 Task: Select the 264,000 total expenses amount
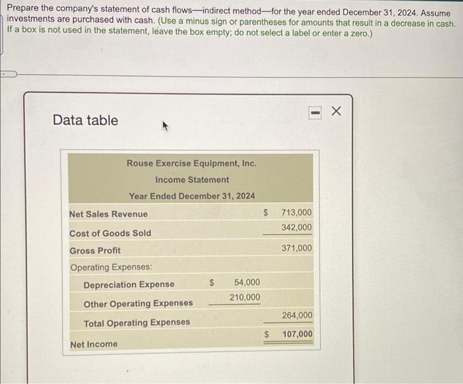click(x=297, y=315)
